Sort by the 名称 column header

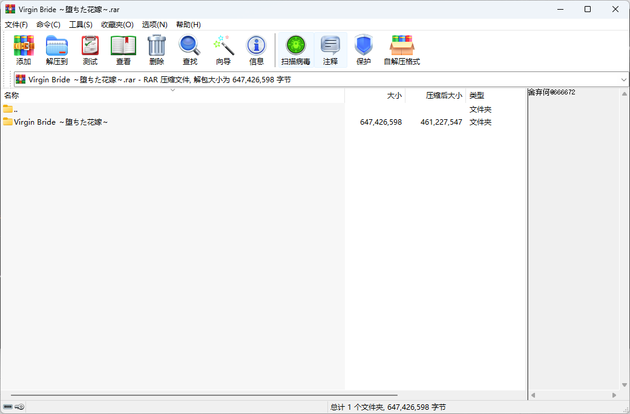coord(11,96)
